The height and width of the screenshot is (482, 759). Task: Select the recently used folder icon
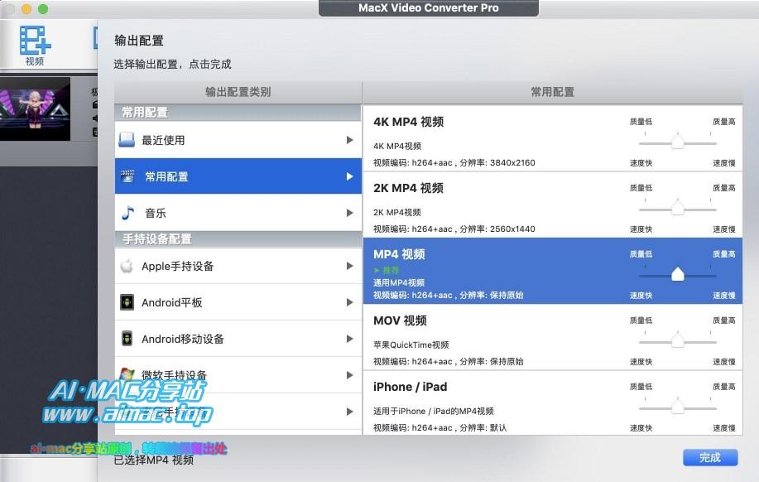pos(127,140)
